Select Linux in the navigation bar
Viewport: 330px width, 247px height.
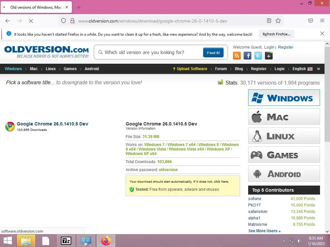click(x=51, y=69)
